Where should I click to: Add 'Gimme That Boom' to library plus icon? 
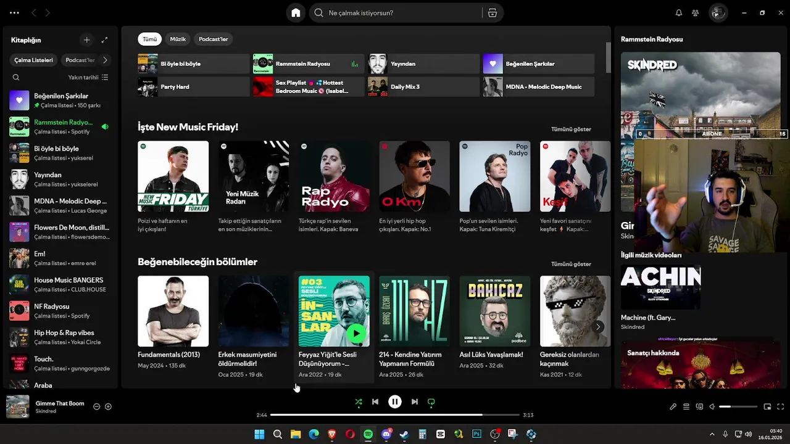108,406
